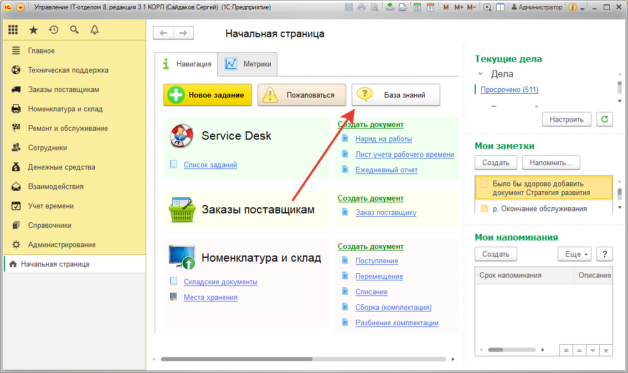This screenshot has width=628, height=373.
Task: Click the Новое задание button
Action: coord(208,95)
